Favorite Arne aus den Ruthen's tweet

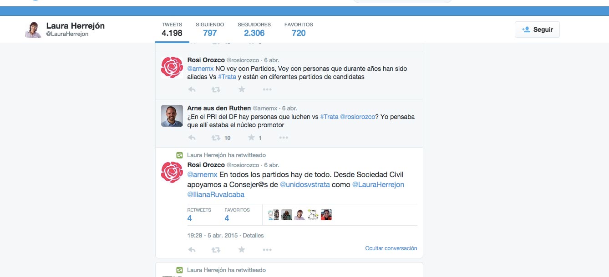[251, 138]
